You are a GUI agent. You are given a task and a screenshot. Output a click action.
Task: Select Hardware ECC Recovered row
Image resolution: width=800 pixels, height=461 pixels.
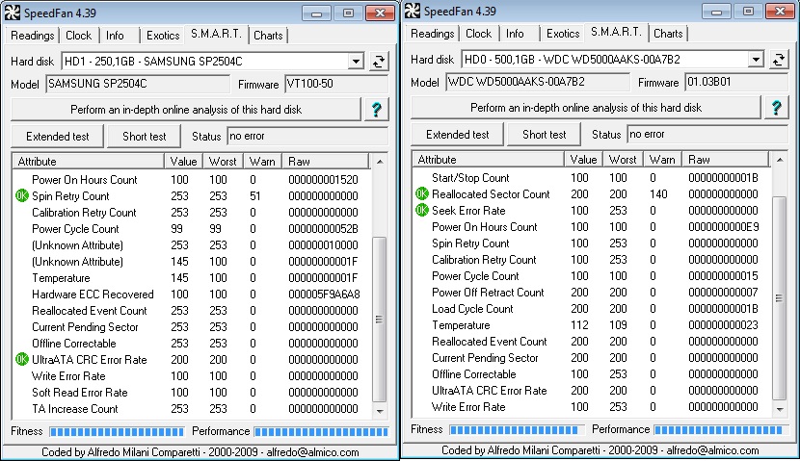[x=192, y=295]
